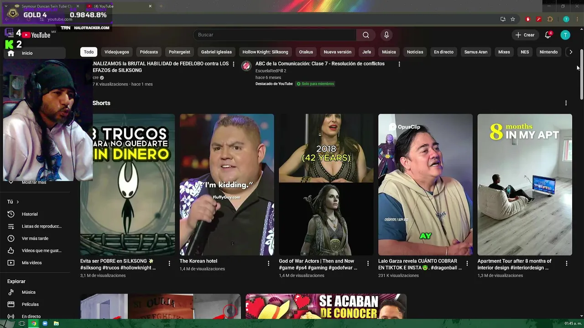This screenshot has width=584, height=328.
Task: Open options for the FEDELOBO Silksong video
Action: (234, 64)
